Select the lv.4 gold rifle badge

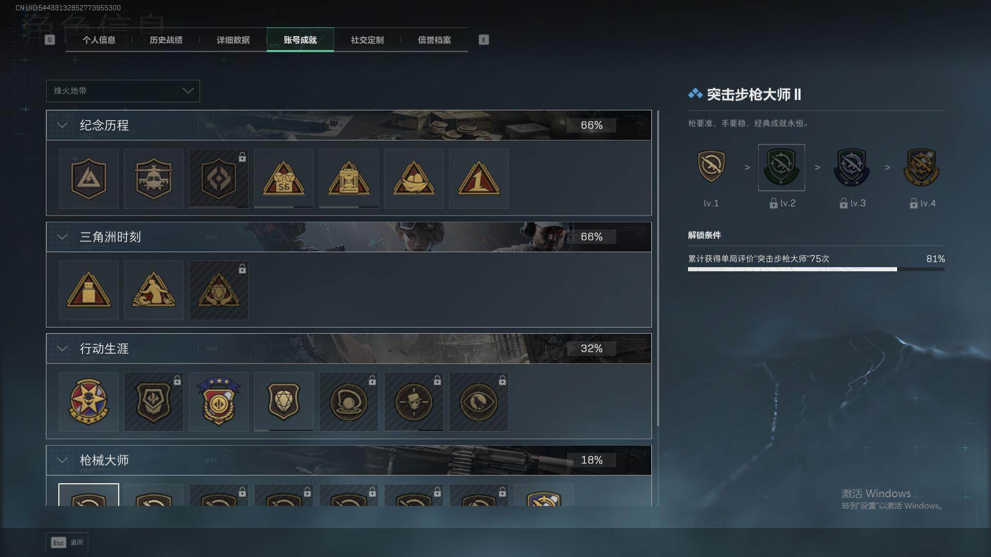(x=921, y=167)
